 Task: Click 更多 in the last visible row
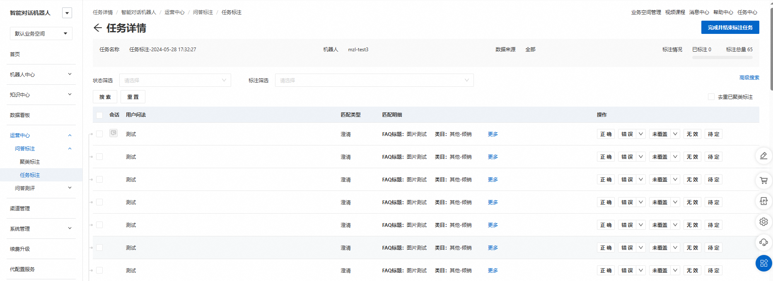coord(493,270)
